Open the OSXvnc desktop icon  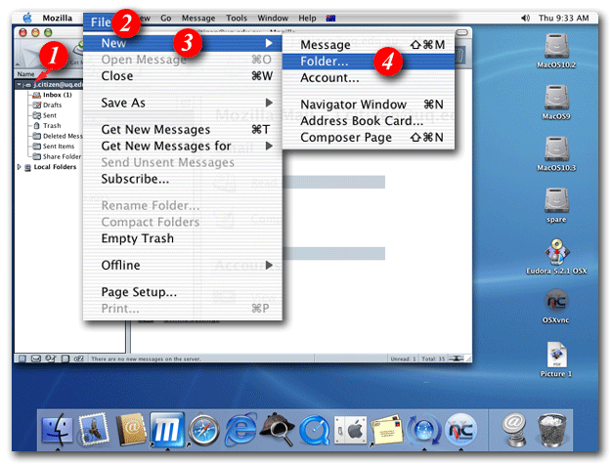(x=556, y=304)
